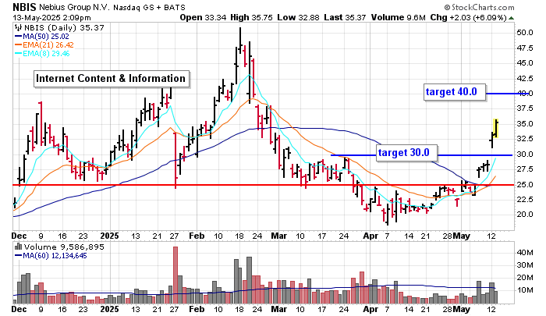This screenshot has height=316, width=546.
Task: Click the Mar date label under the volume panel
Action: click(279, 309)
